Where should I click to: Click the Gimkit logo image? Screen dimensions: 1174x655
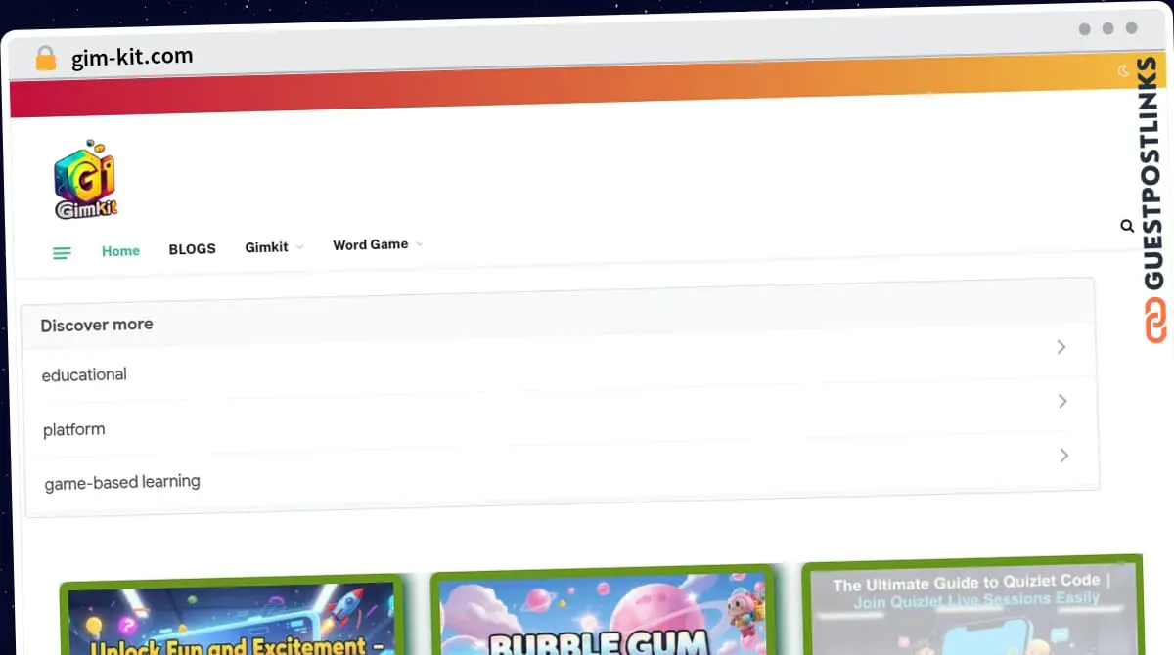click(x=85, y=180)
